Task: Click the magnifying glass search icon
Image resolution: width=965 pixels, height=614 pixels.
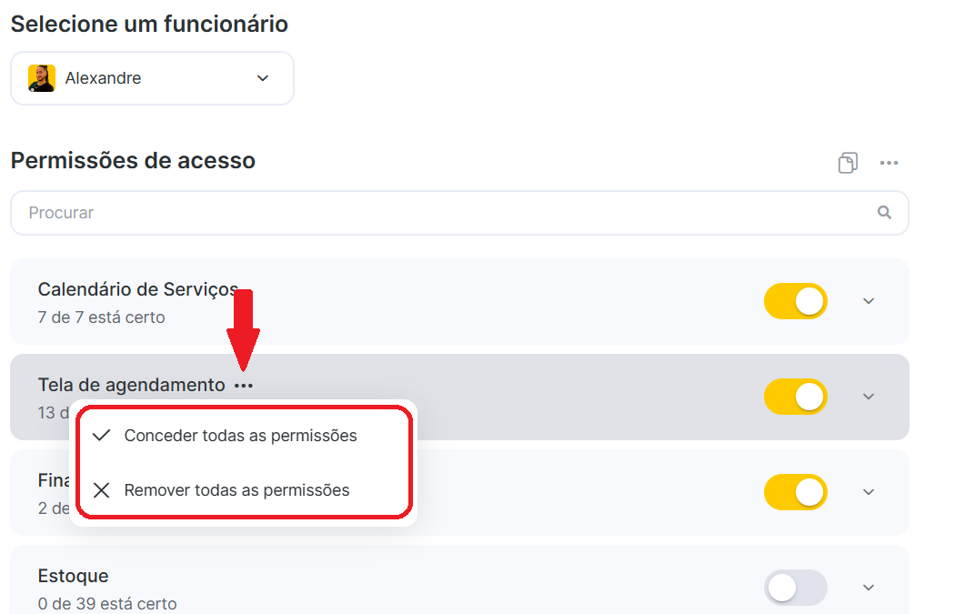Action: click(884, 212)
